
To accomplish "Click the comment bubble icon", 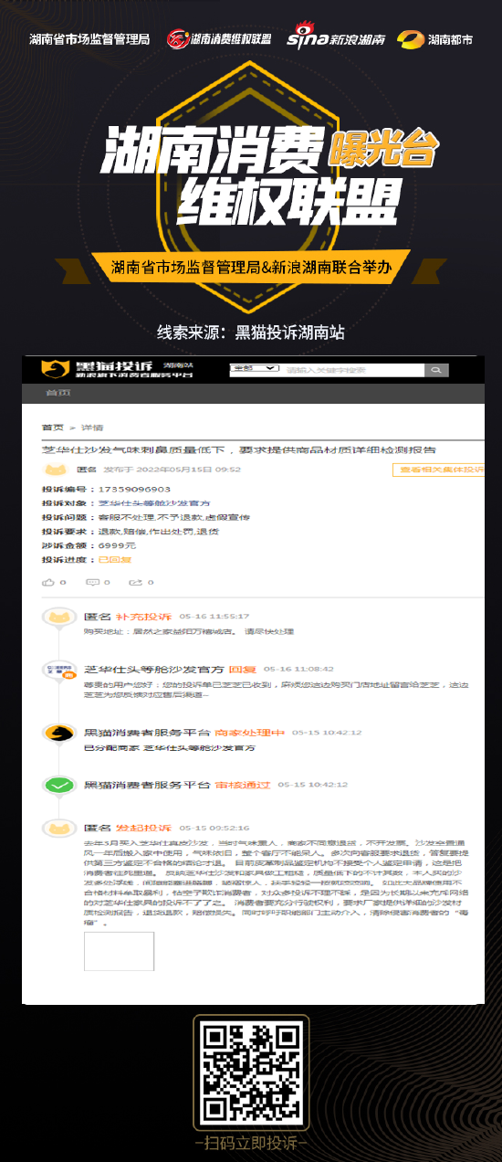I will click(x=92, y=582).
